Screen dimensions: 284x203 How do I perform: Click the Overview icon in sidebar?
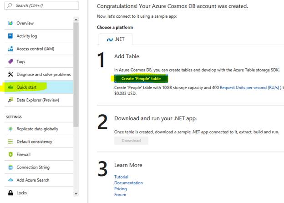click(x=10, y=23)
